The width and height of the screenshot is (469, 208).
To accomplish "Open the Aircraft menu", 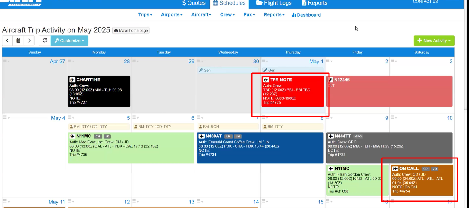I will point(201,15).
